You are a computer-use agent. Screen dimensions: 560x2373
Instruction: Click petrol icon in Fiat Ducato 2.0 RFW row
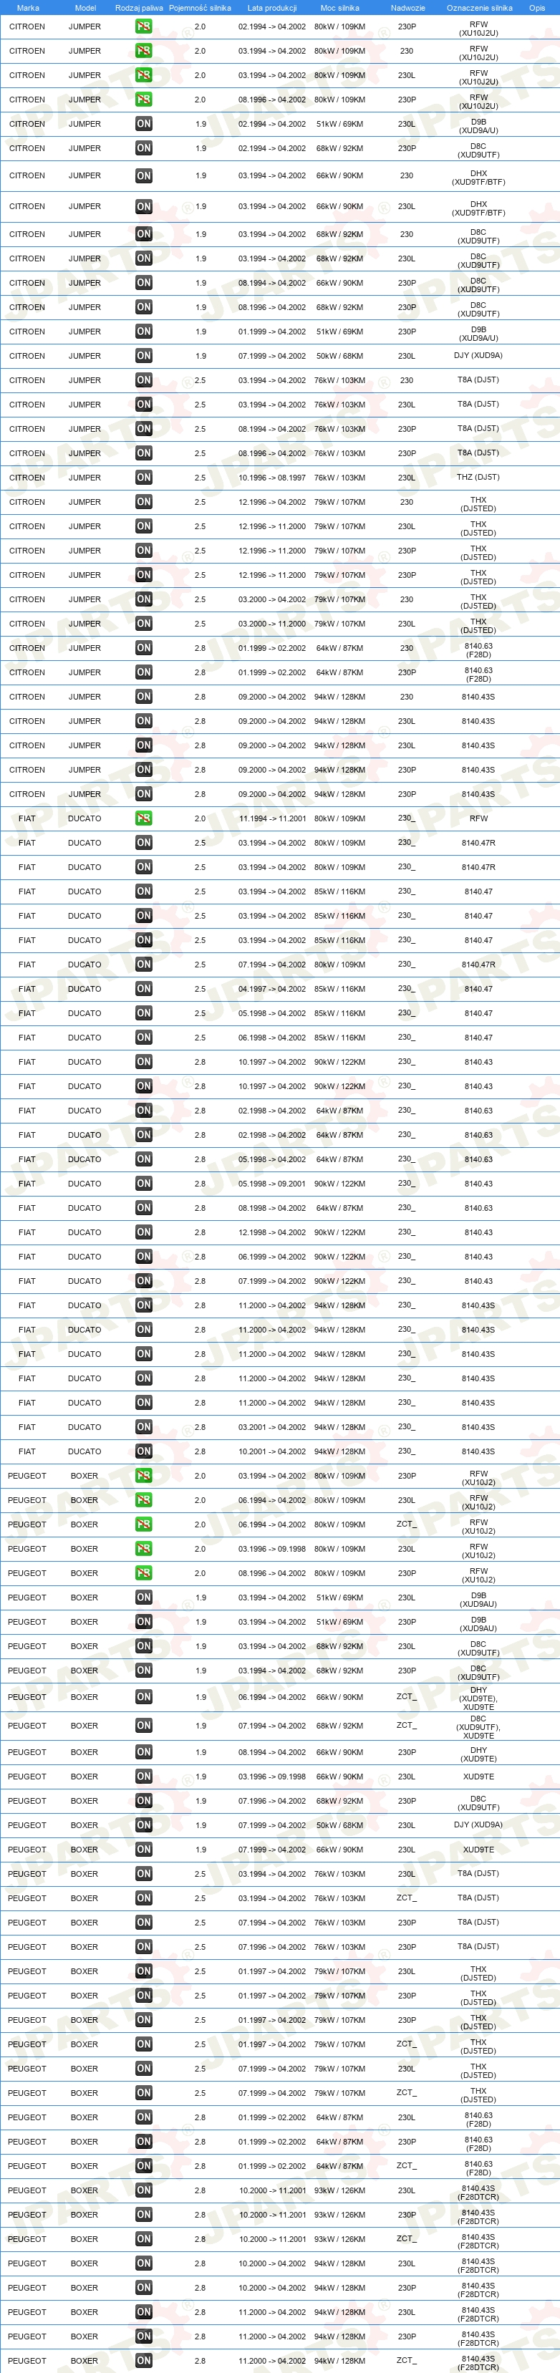click(144, 818)
